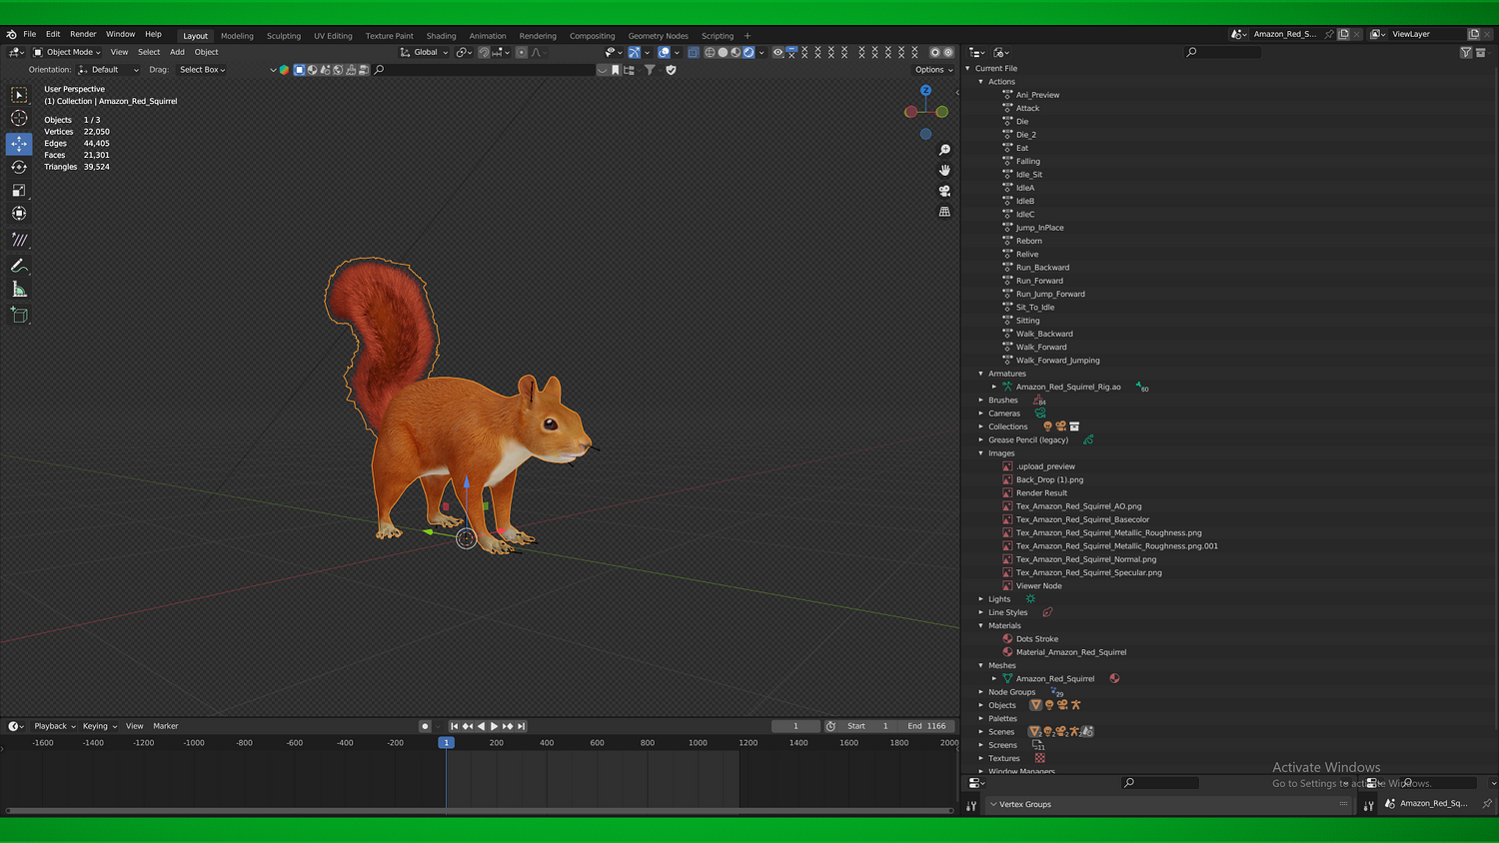Expand Amazon_Red_Squirrel_Rig.ao armature
1499x843 pixels.
click(x=994, y=387)
